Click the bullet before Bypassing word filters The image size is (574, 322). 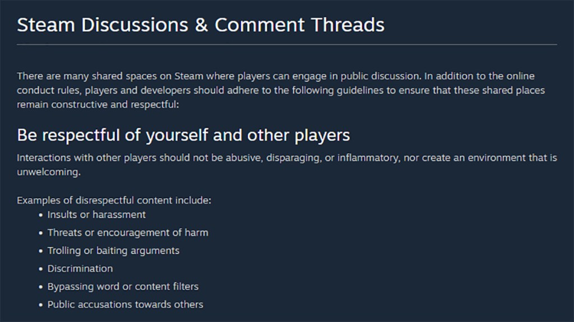click(41, 287)
